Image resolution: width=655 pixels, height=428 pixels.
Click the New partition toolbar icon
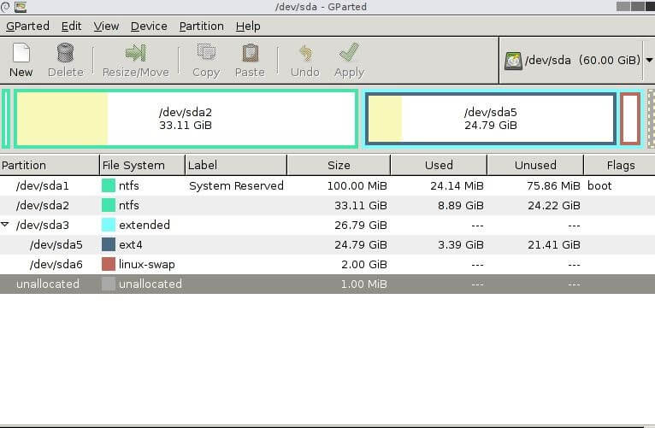point(21,54)
